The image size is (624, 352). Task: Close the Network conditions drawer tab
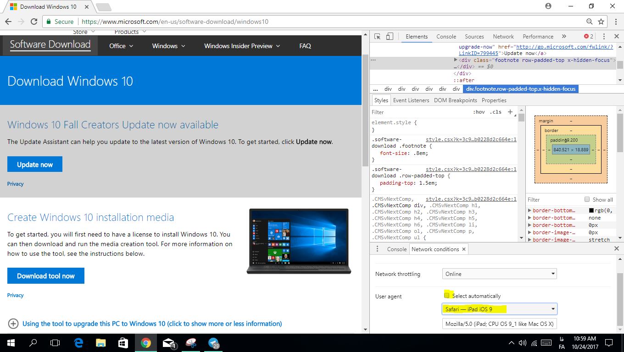point(464,249)
